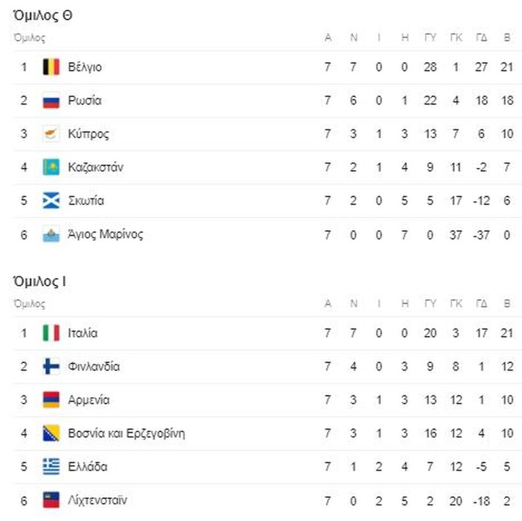Open the Βέλγιο team link
522x521 pixels.
[x=85, y=67]
